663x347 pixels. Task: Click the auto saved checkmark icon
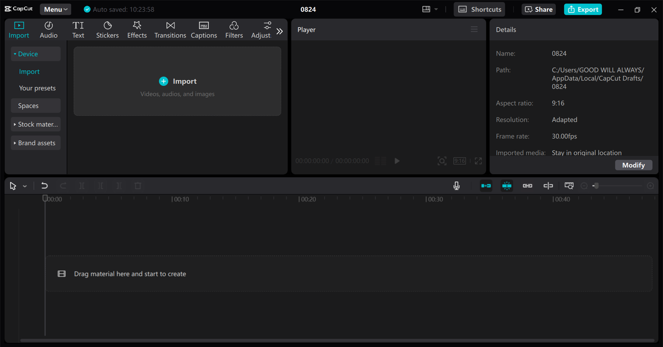click(87, 9)
